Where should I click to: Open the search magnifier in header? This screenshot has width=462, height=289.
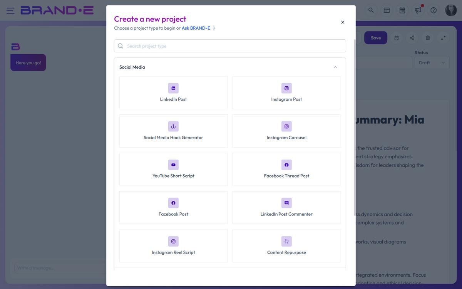pyautogui.click(x=371, y=10)
